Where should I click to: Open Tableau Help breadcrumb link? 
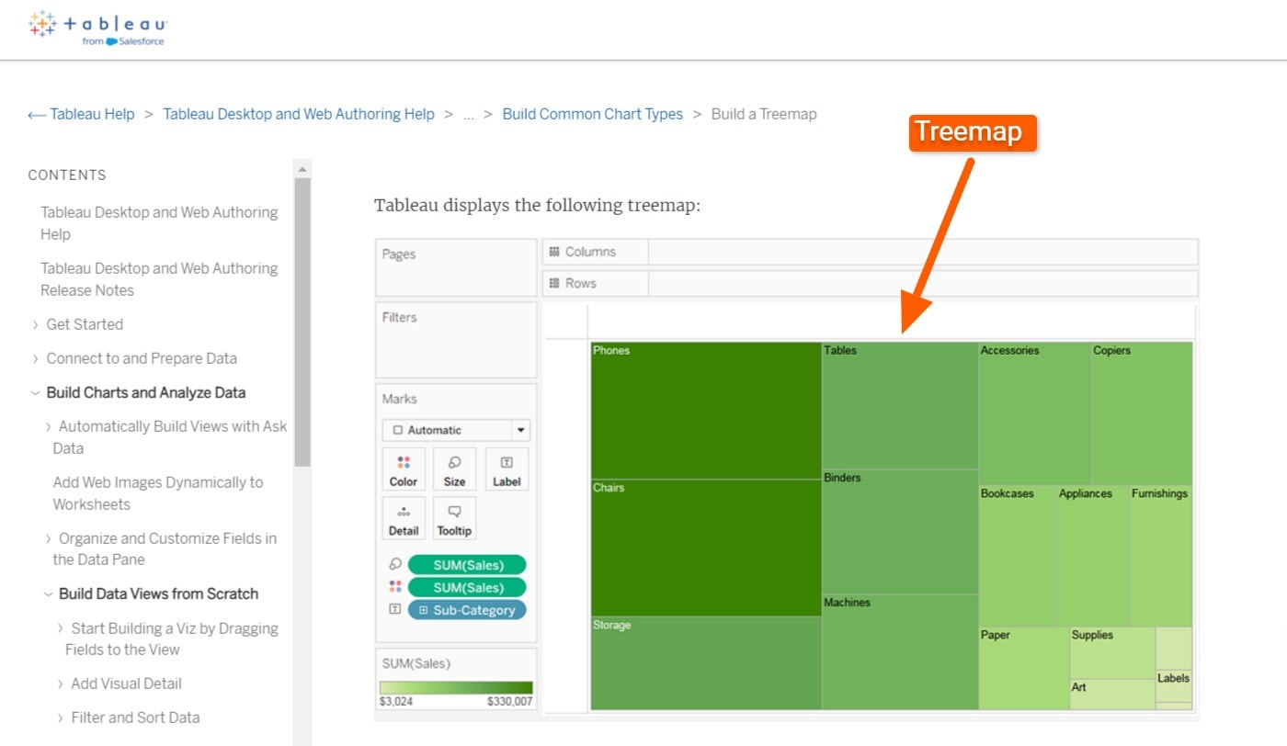click(92, 115)
